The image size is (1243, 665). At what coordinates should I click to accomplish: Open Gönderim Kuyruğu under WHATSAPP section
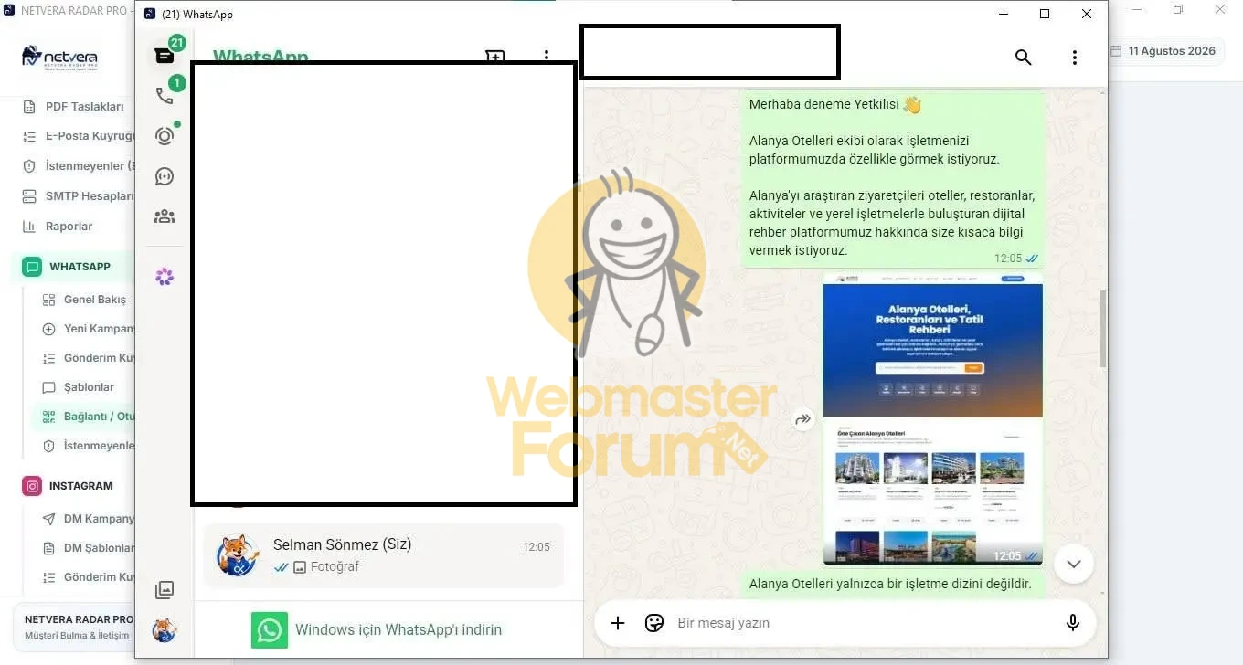point(88,358)
